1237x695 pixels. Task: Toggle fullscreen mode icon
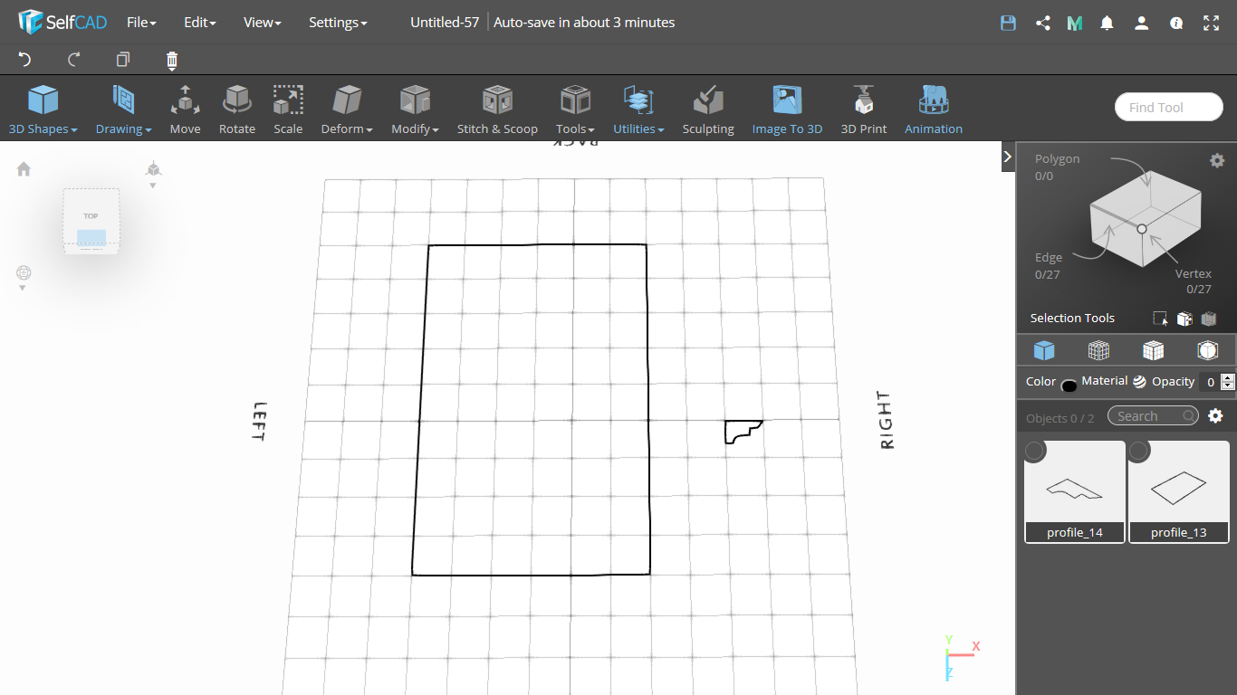point(1212,23)
